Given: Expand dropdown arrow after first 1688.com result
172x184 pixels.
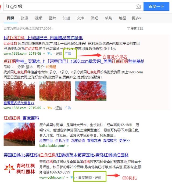Looking at the screenshot, I should [44, 54].
